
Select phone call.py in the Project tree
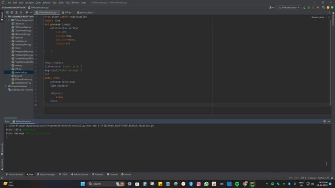pos(19,72)
